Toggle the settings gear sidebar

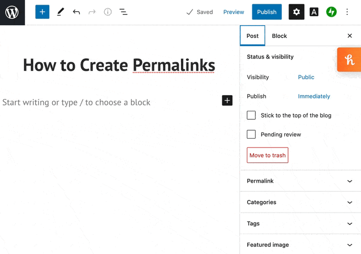click(296, 12)
